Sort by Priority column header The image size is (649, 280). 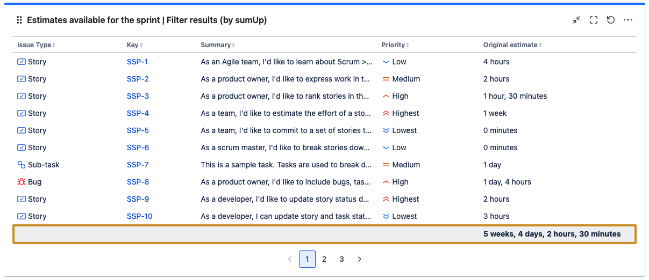395,45
